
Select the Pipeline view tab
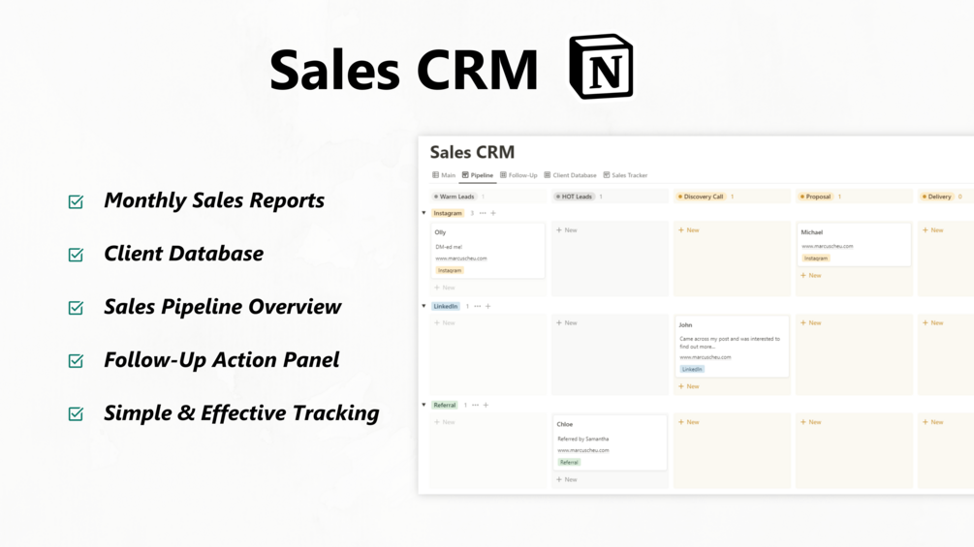pos(477,175)
